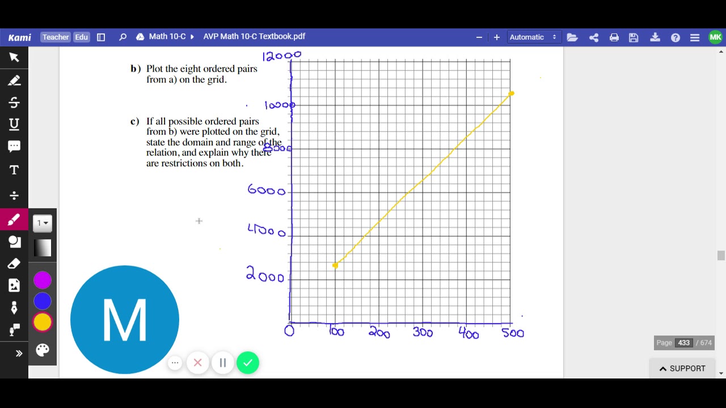Viewport: 726px width, 408px height.
Task: Open the Google Drive icon
Action: (140, 37)
